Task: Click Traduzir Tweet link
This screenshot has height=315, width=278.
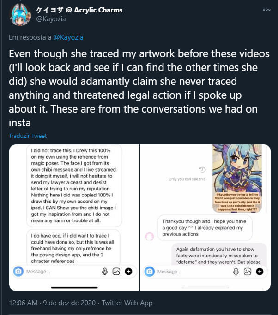Action: point(28,136)
